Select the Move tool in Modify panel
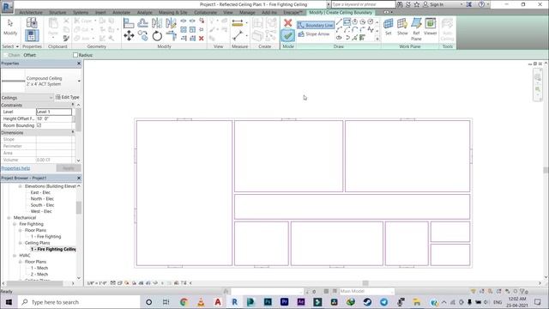 click(x=129, y=35)
